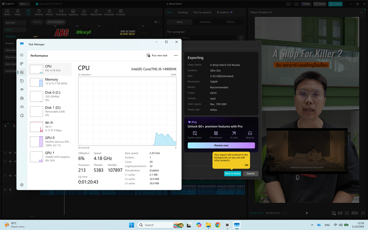
Task: Cancel the export
Action: coord(250,174)
